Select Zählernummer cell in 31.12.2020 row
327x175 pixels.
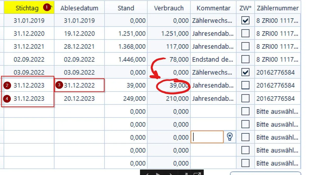pos(277,33)
